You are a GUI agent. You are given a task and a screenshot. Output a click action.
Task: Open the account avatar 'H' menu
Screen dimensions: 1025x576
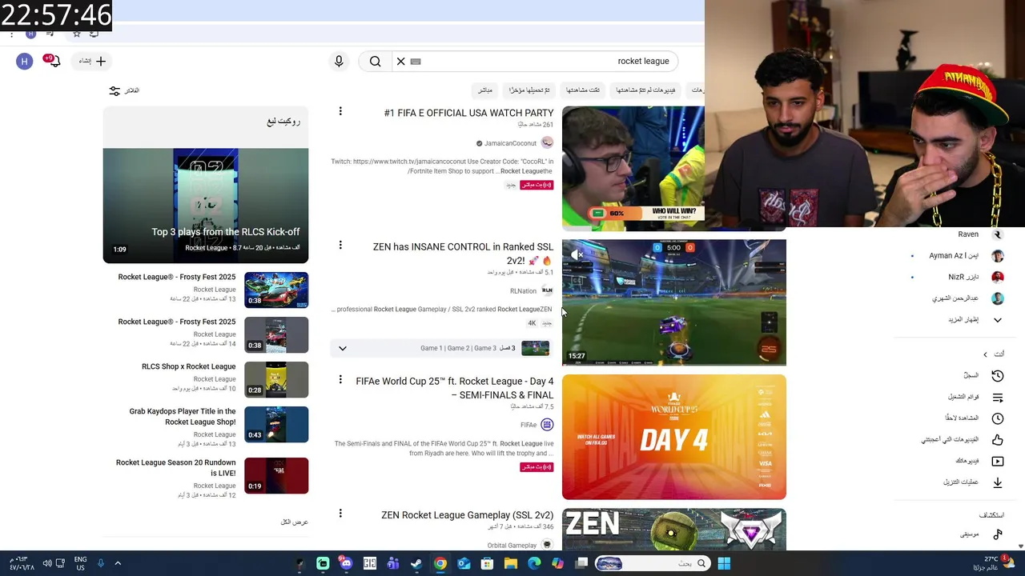coord(24,61)
